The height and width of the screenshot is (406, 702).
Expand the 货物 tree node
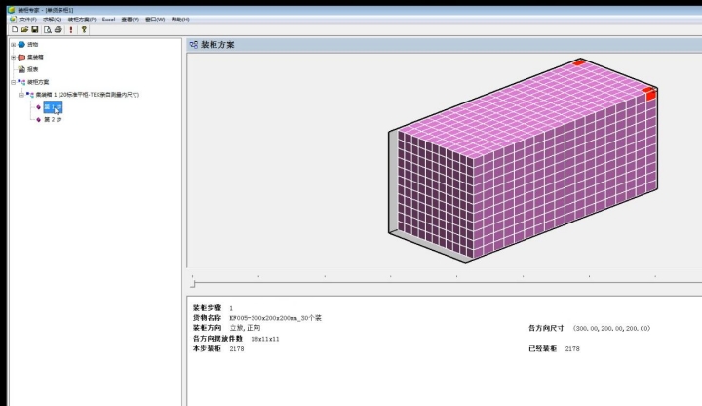click(x=13, y=44)
